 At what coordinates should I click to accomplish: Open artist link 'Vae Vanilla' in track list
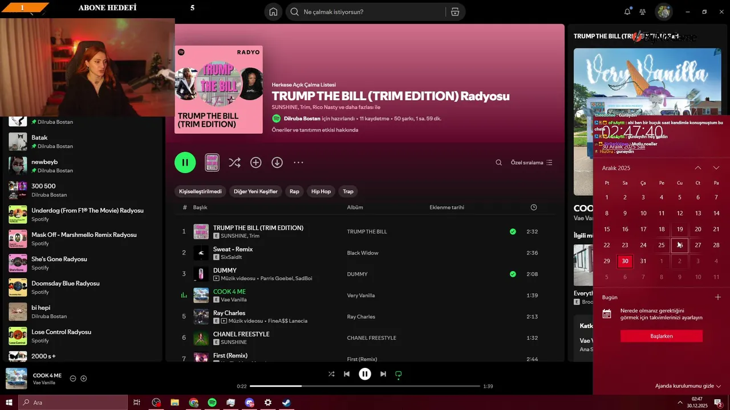234,300
